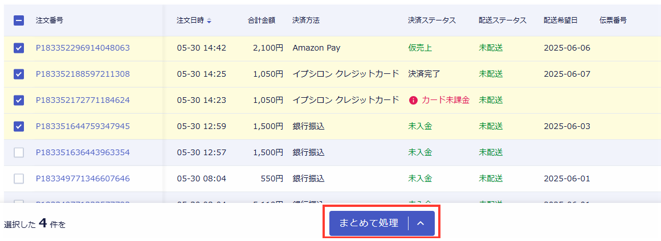Screen dimensions: 661x241
Task: Click the 選択した 4 件を selection count
Action: click(x=35, y=223)
